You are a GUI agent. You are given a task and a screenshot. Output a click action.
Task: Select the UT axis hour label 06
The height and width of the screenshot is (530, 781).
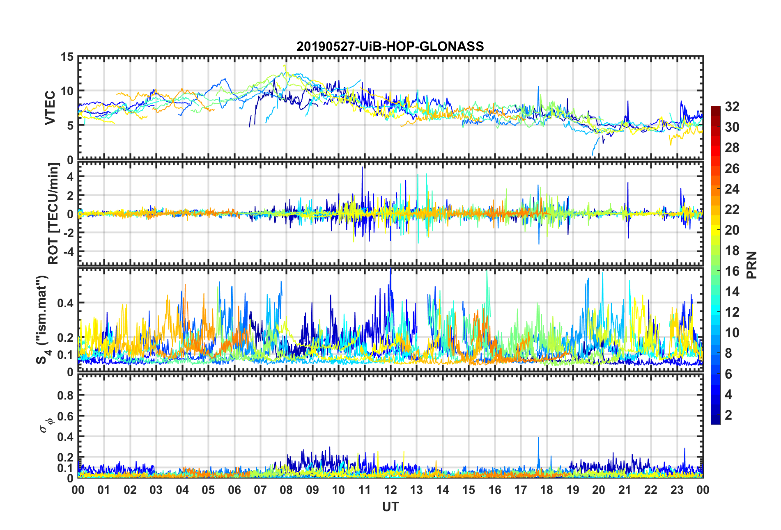tap(234, 490)
